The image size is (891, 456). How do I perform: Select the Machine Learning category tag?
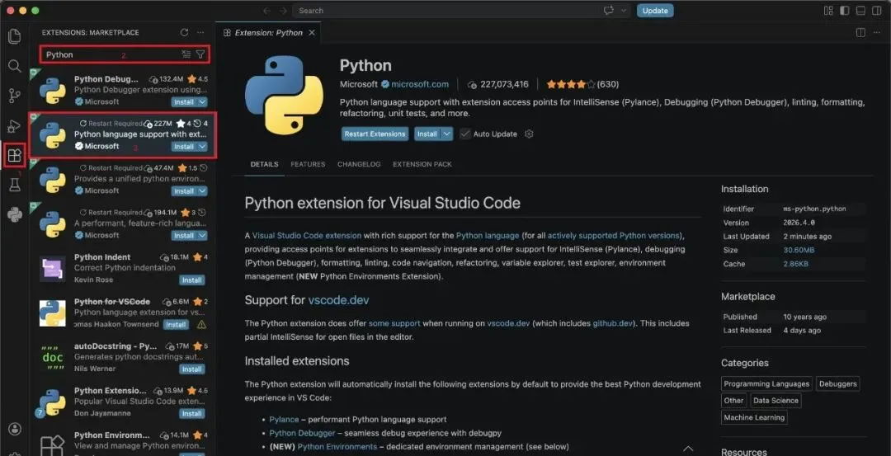754,417
